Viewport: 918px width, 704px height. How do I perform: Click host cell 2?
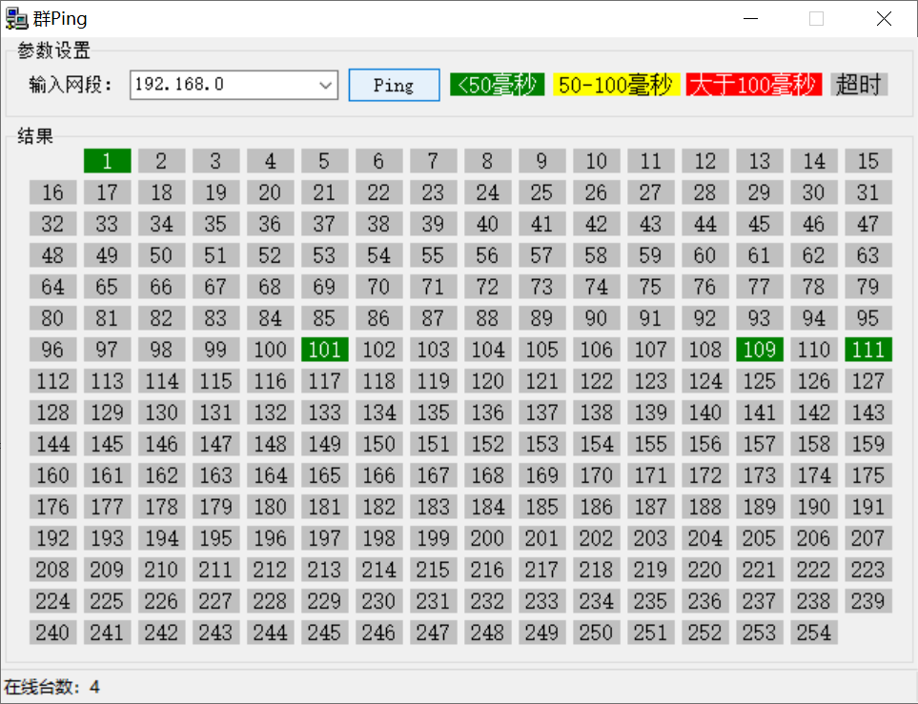tap(162, 161)
